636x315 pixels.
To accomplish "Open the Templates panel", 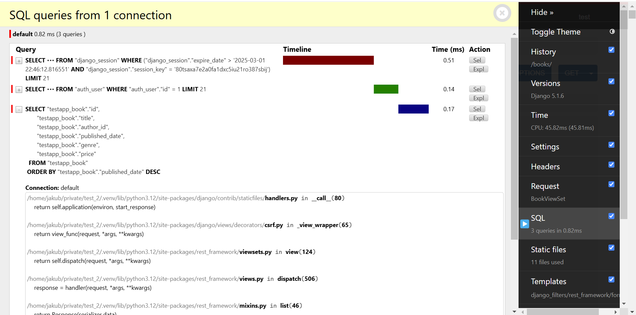I will point(548,281).
